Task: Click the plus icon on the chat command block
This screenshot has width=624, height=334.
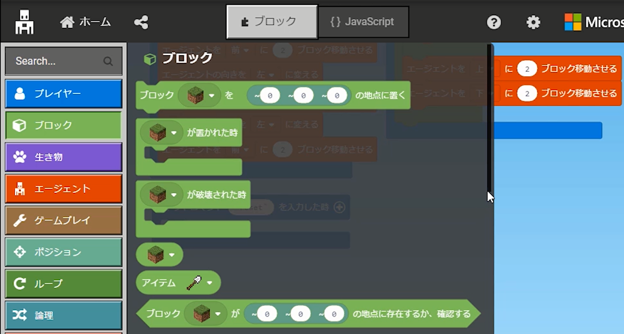Action: [x=339, y=207]
